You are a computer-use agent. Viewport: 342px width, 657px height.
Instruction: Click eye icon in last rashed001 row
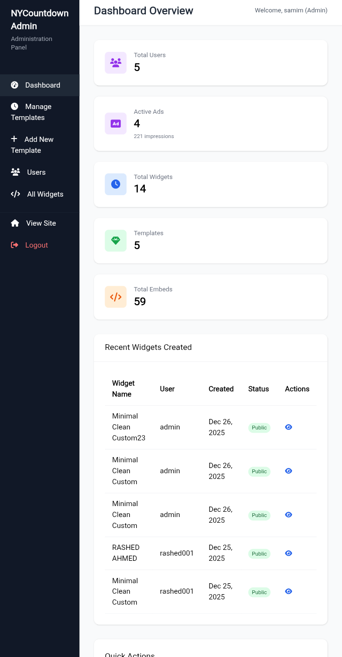click(288, 591)
